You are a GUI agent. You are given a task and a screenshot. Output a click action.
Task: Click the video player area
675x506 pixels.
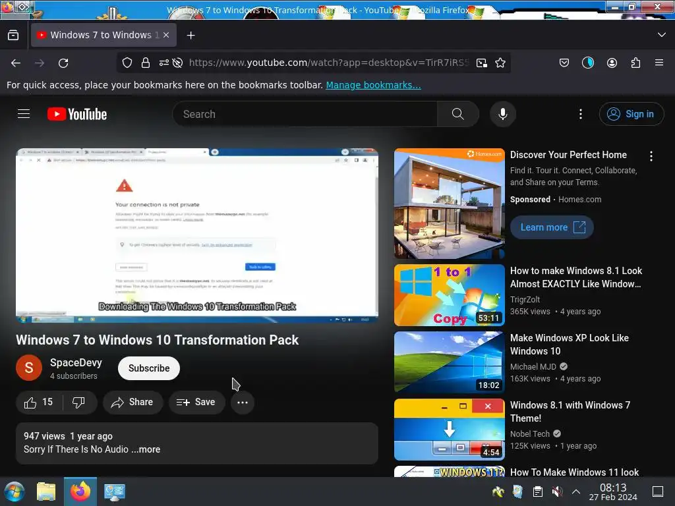click(197, 236)
